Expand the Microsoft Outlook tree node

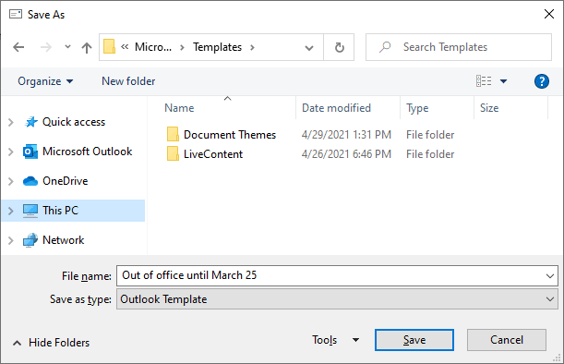coord(11,152)
